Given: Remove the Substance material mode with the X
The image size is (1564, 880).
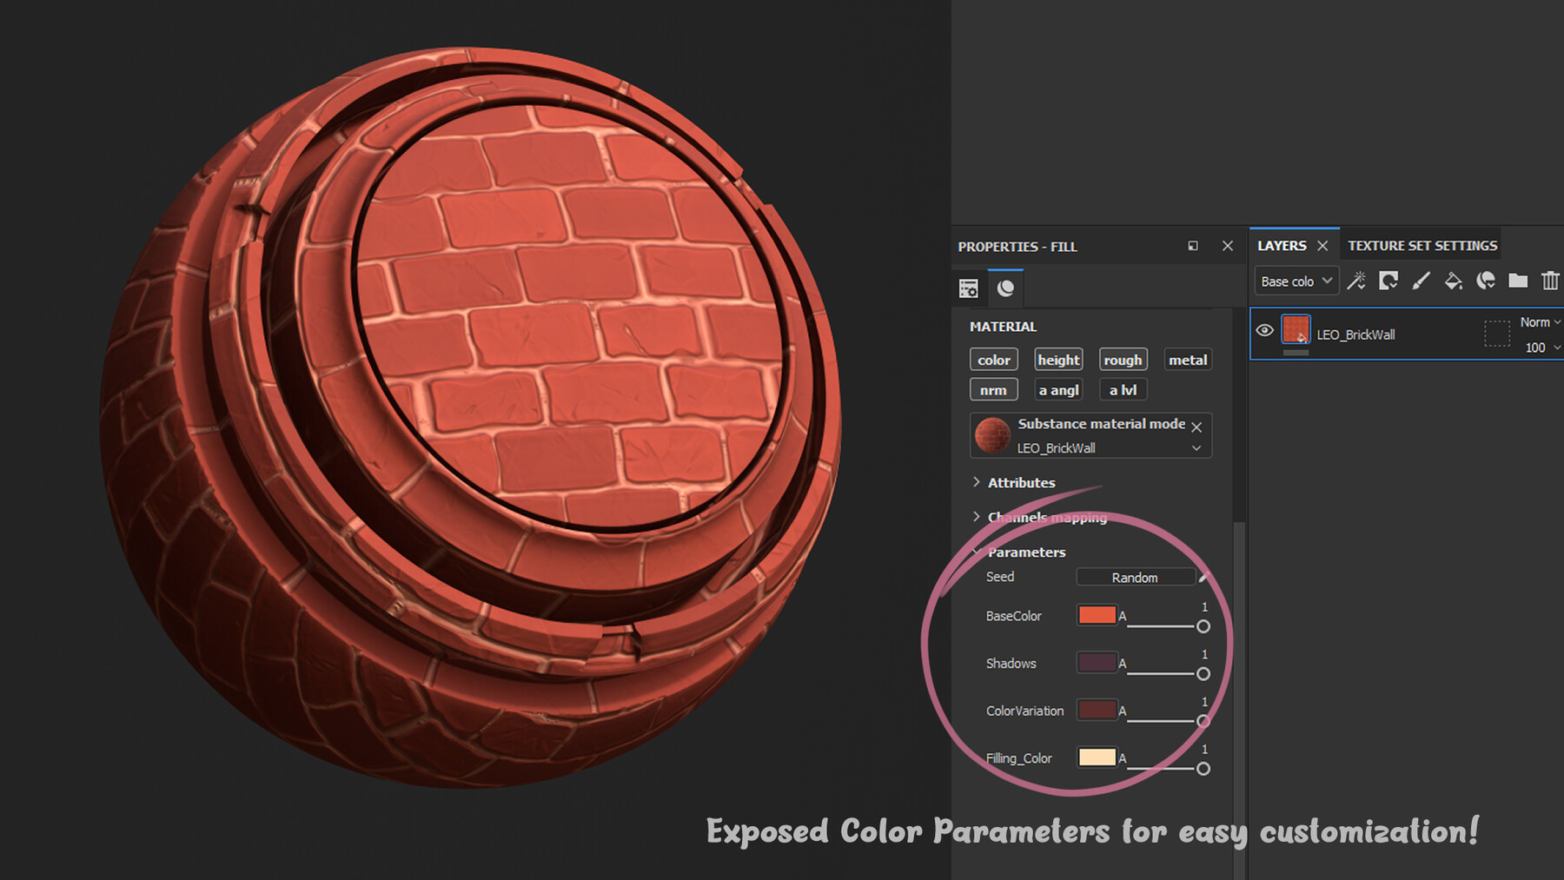Looking at the screenshot, I should (1197, 427).
